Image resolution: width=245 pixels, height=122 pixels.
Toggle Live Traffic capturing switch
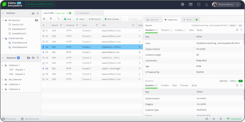coord(69,13)
